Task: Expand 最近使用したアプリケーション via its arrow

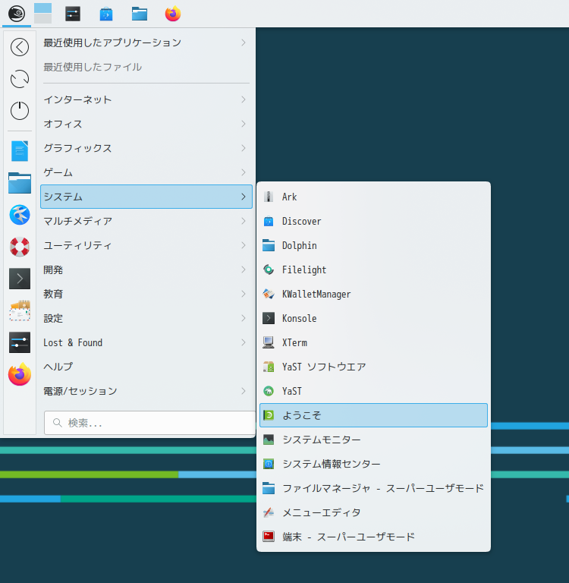Action: tap(244, 43)
